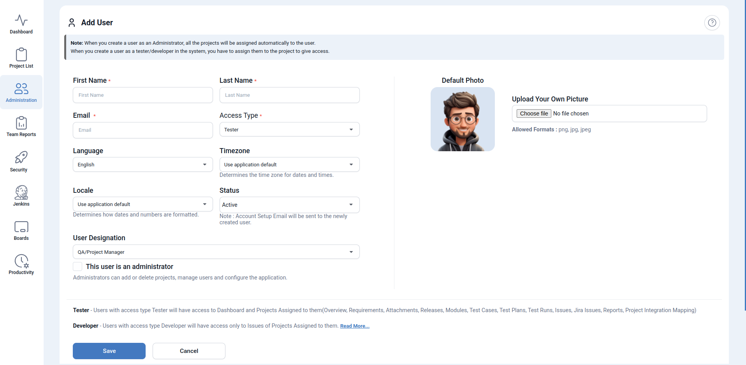This screenshot has width=746, height=365.
Task: Click the Security rocket icon
Action: pyautogui.click(x=21, y=158)
